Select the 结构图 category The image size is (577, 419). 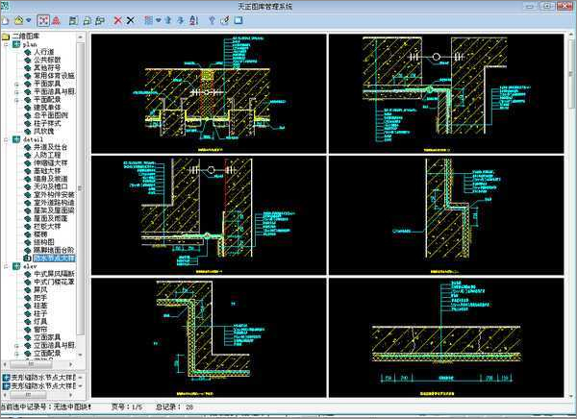(x=44, y=242)
